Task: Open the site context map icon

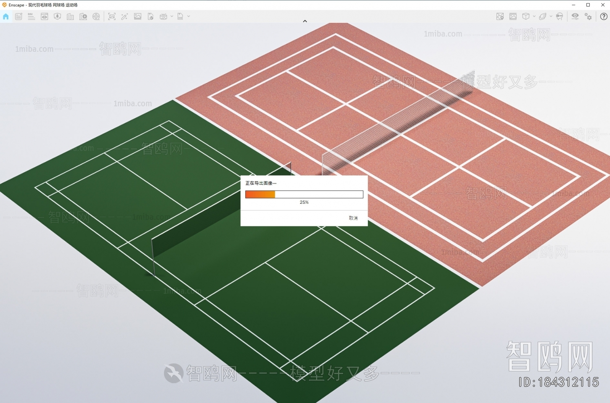Action: [x=500, y=16]
